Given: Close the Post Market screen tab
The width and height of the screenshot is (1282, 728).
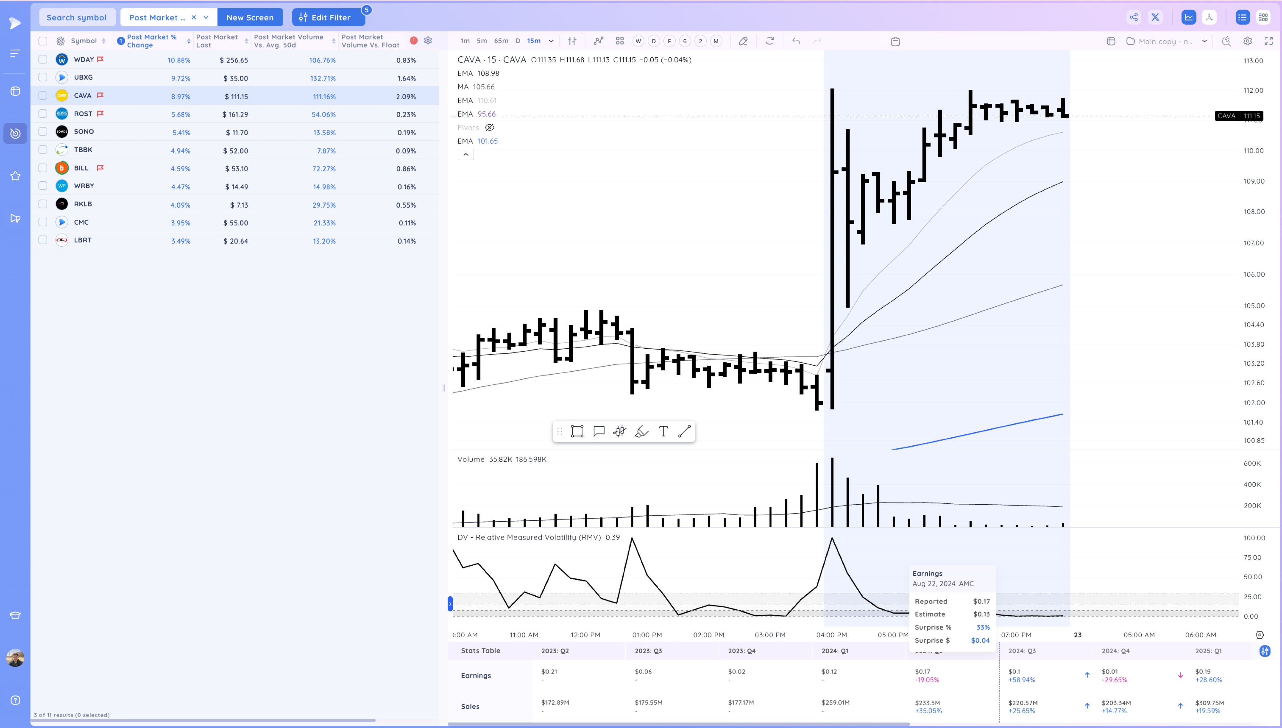Looking at the screenshot, I should pos(194,17).
